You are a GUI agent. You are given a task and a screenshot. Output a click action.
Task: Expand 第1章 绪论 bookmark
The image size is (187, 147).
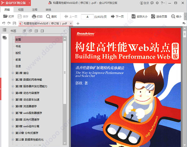(x=13, y=73)
